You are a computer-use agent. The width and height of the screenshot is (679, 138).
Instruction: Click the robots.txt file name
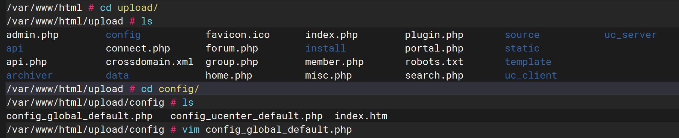434,62
